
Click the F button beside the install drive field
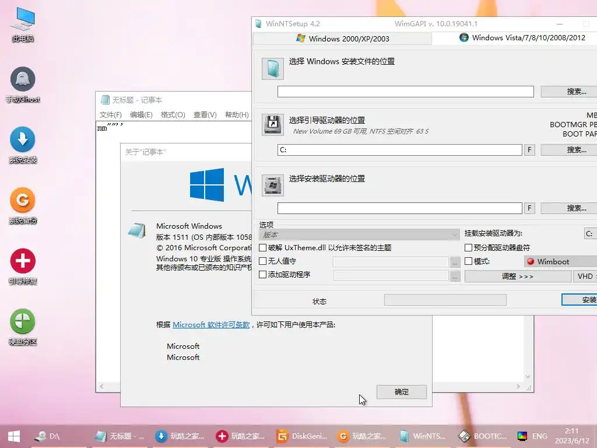pyautogui.click(x=529, y=208)
